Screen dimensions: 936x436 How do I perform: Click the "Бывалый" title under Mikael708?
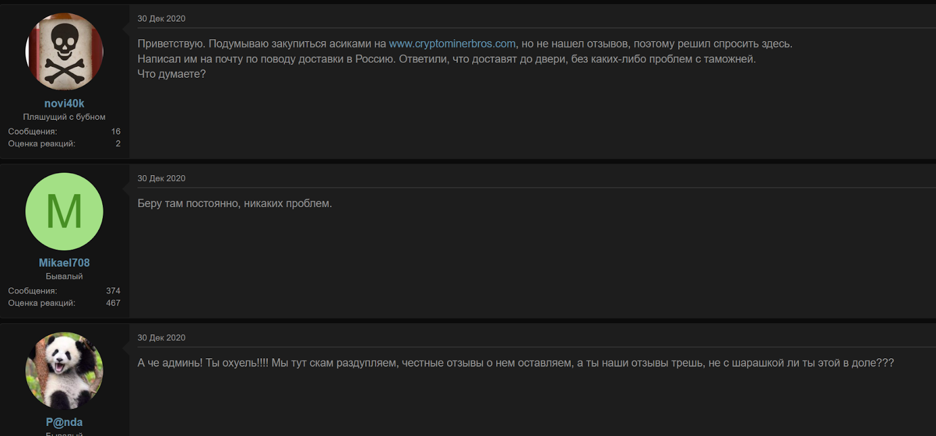point(64,276)
